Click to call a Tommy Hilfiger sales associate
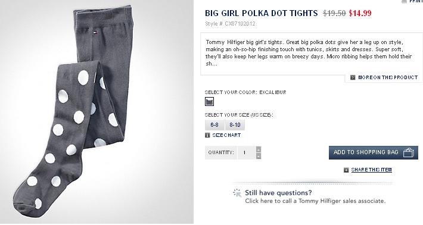Image resolution: width=423 pixels, height=225 pixels. coord(315,201)
